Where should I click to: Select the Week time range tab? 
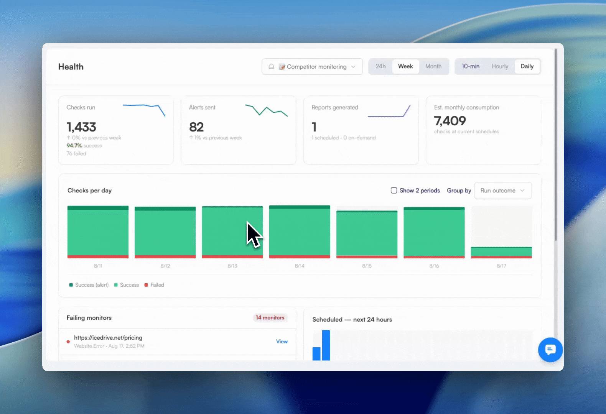click(405, 66)
